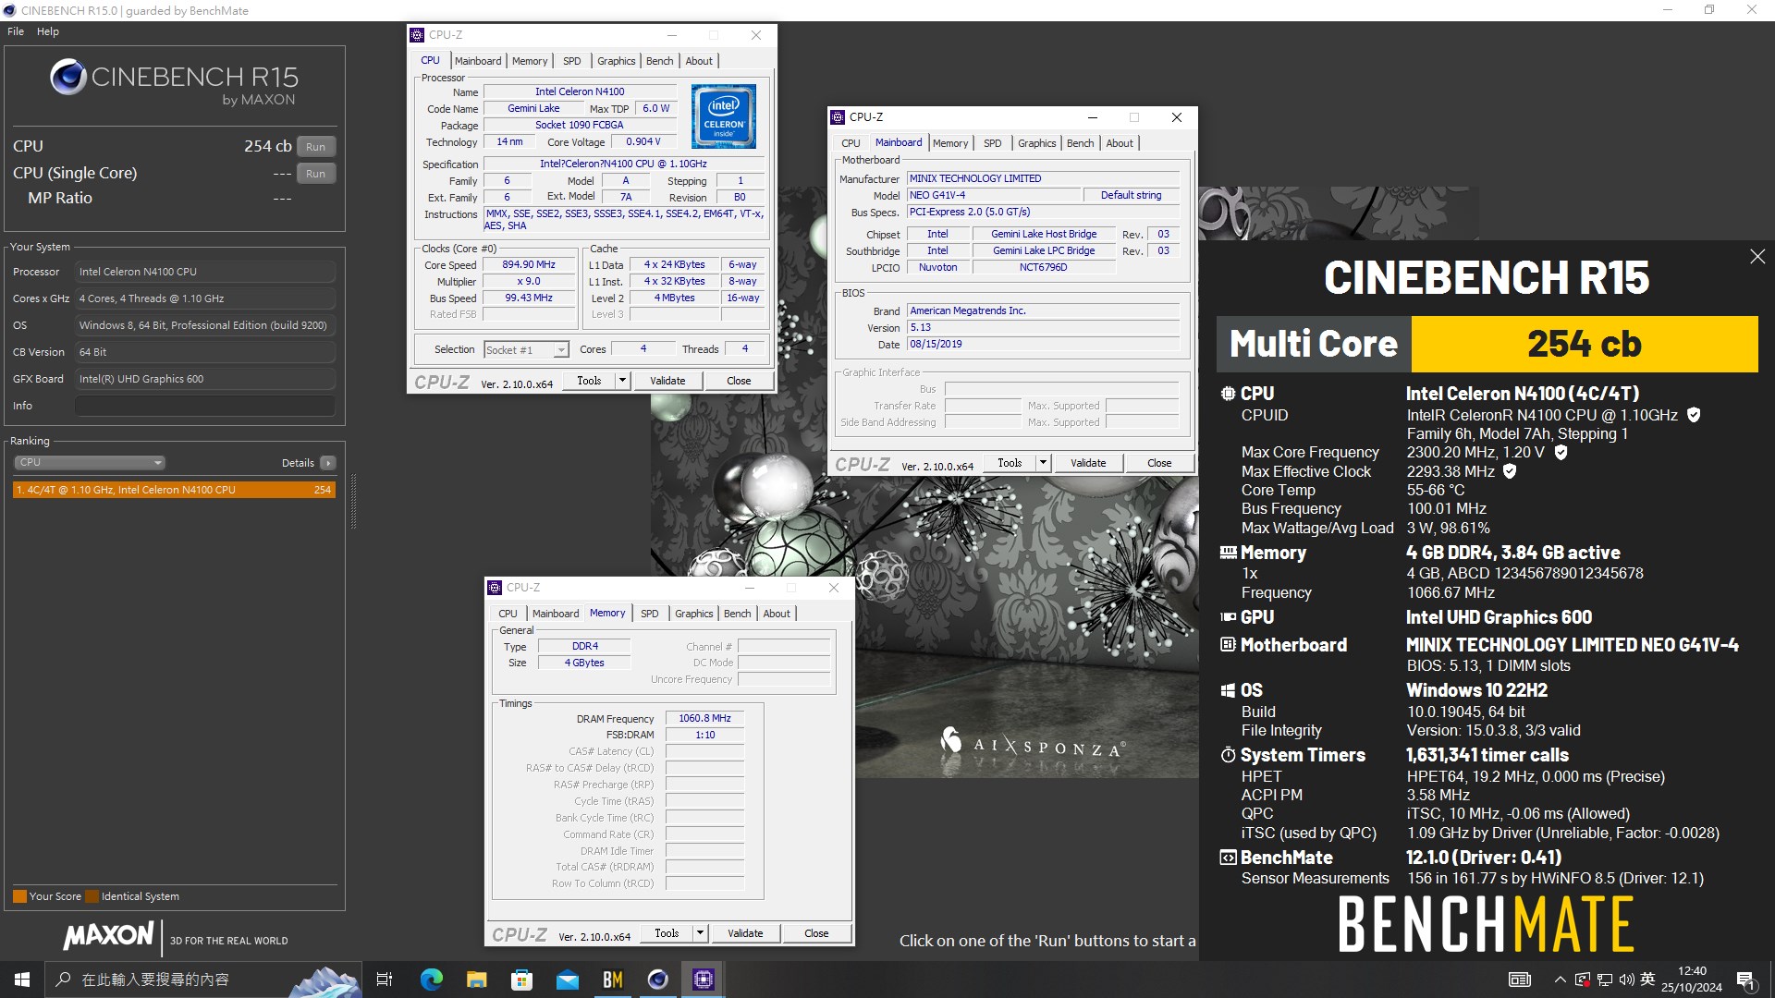The width and height of the screenshot is (1775, 998).
Task: Open Microsoft Store from the taskbar
Action: tap(521, 980)
